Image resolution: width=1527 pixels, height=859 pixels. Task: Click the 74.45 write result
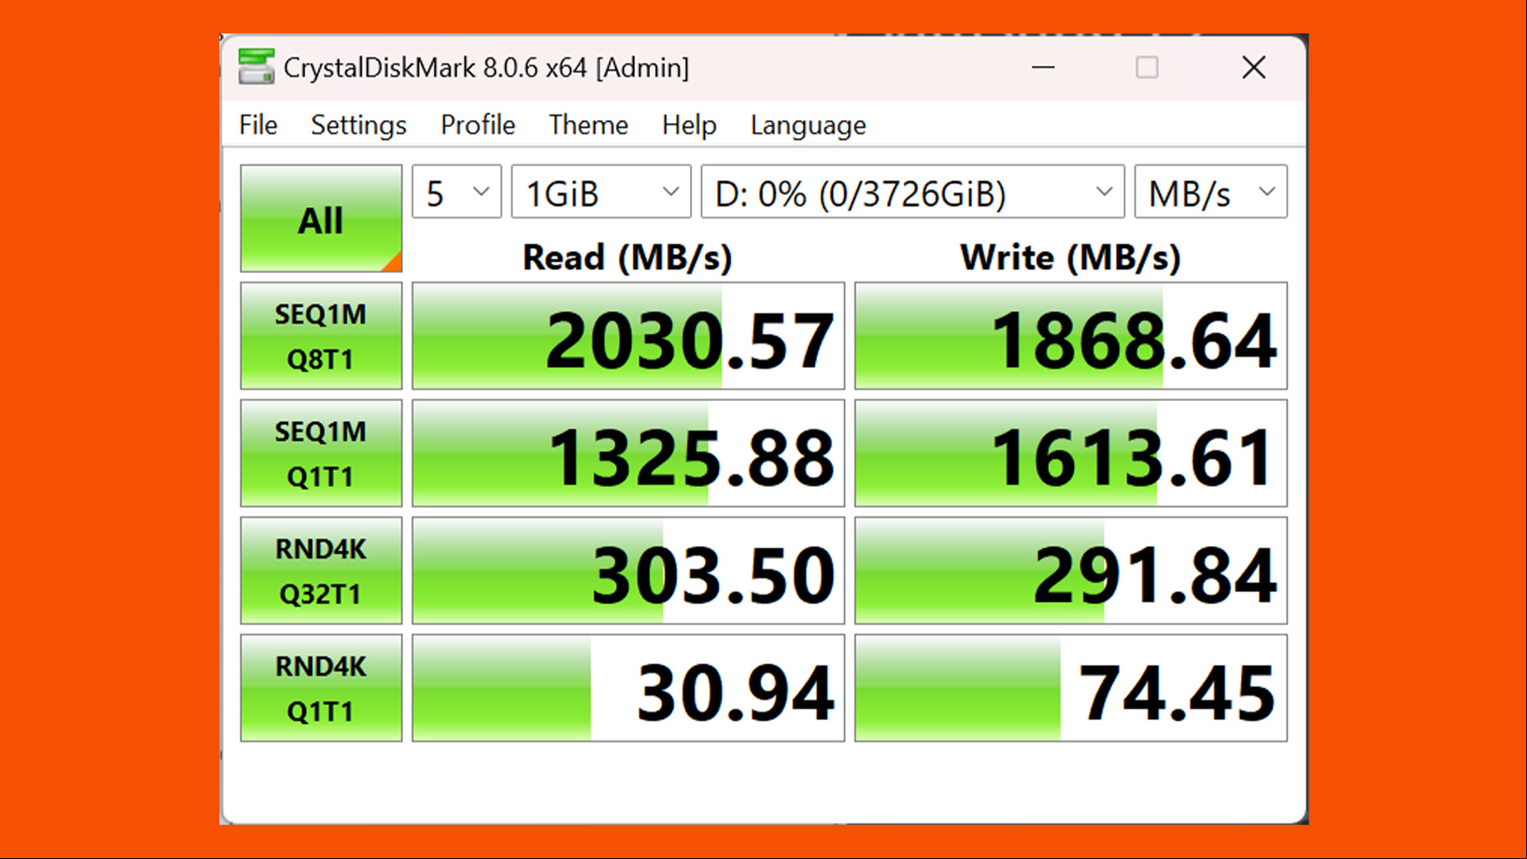click(1071, 688)
